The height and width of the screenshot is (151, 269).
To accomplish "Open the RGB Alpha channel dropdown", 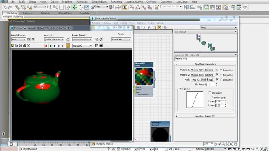I will pos(82,46).
